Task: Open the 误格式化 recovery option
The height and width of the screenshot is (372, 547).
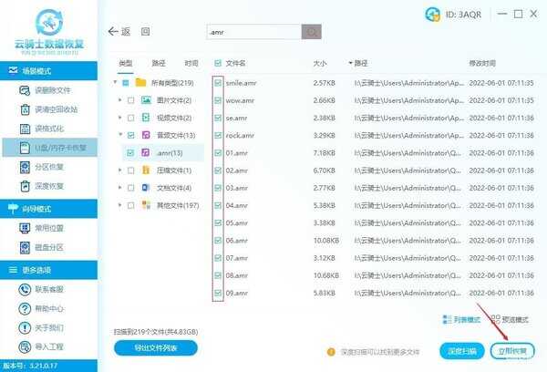Action: [42, 129]
